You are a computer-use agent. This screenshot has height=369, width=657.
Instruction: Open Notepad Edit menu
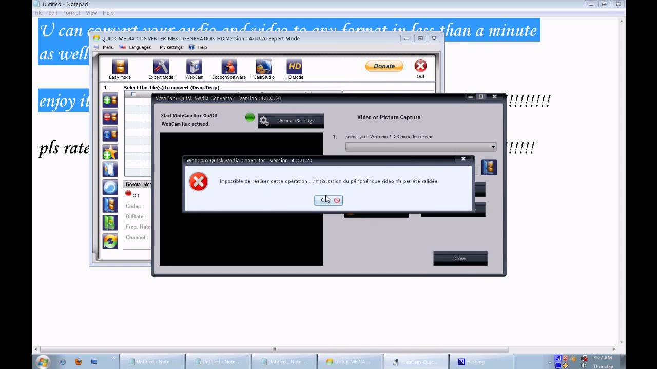[x=53, y=13]
